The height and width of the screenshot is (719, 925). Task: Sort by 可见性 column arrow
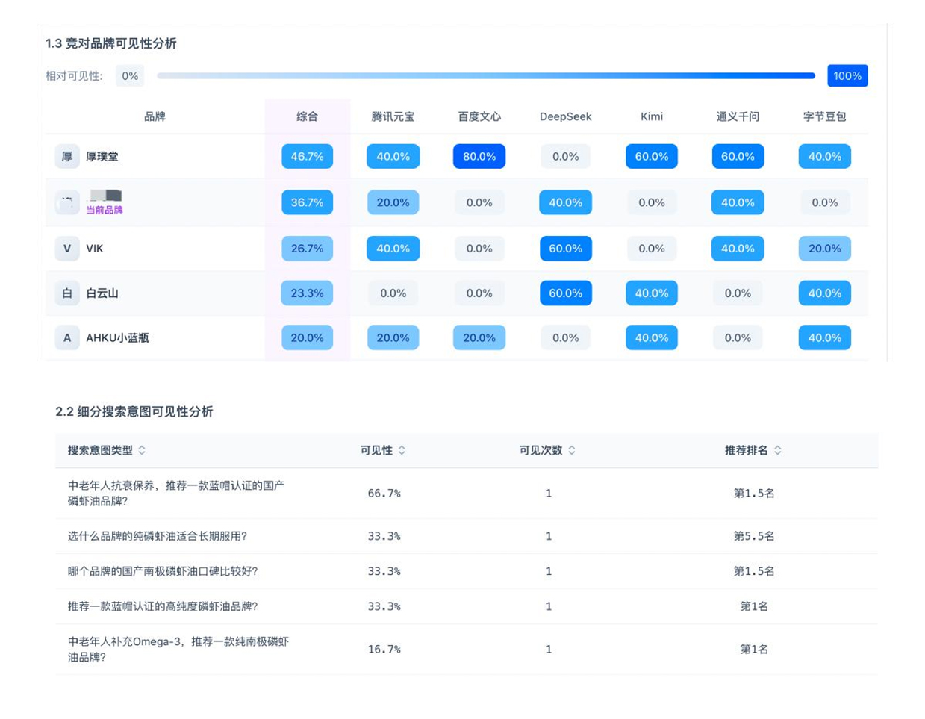[x=402, y=450]
